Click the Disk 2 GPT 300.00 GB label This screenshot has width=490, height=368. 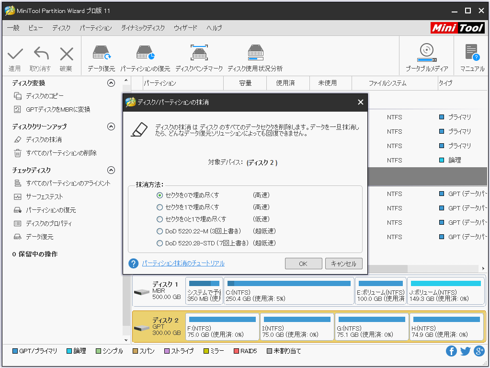pos(166,326)
